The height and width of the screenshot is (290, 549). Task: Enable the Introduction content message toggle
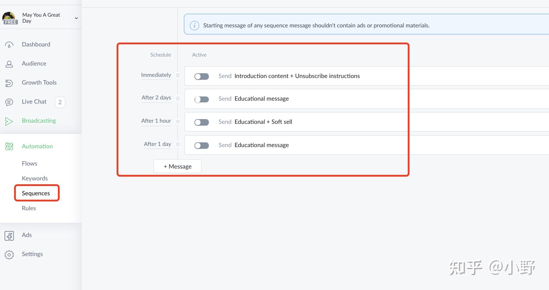(x=201, y=77)
